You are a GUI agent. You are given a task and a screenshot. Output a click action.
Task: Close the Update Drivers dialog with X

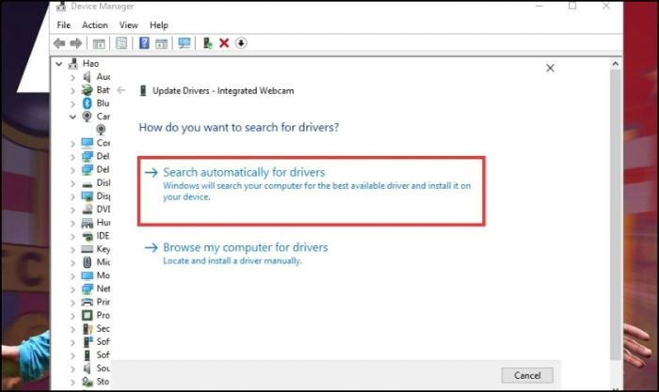point(550,68)
